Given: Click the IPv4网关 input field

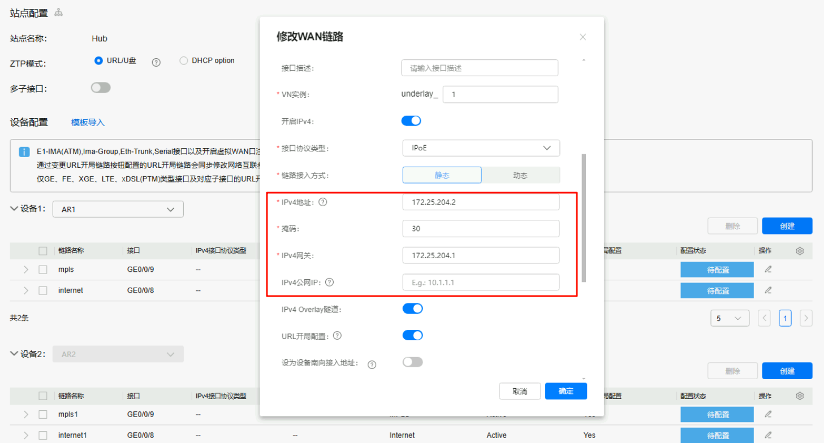Looking at the screenshot, I should coord(481,255).
